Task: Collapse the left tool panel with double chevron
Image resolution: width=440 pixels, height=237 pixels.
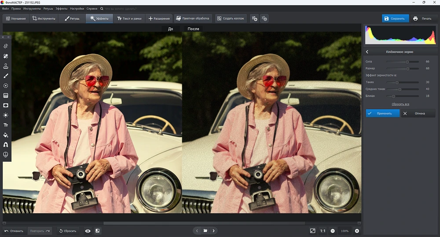Action: click(x=8, y=37)
